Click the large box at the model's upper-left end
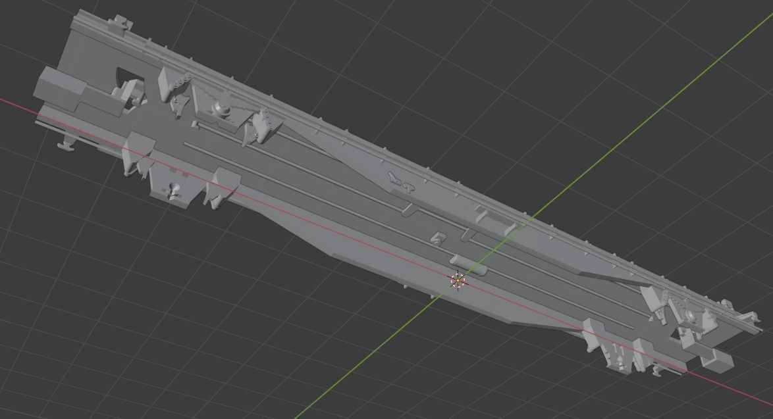Image resolution: width=773 pixels, height=419 pixels. [60, 89]
